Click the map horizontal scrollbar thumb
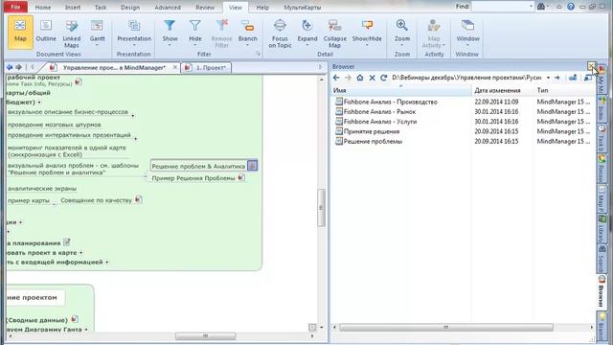Screen dimensions: 613x345 pyautogui.click(x=205, y=336)
